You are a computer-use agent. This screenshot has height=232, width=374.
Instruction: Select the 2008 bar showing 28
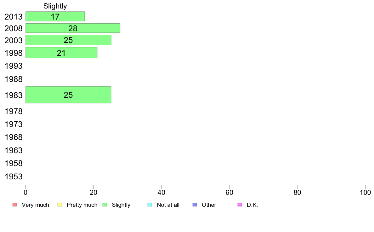[73, 28]
